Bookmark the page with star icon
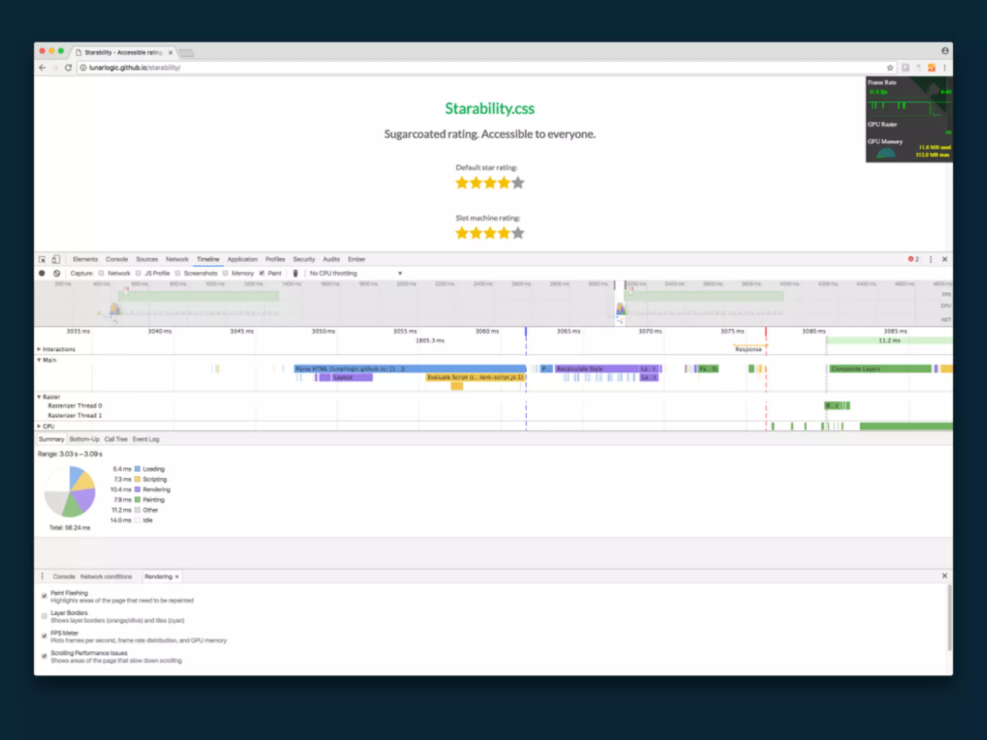 [x=890, y=67]
